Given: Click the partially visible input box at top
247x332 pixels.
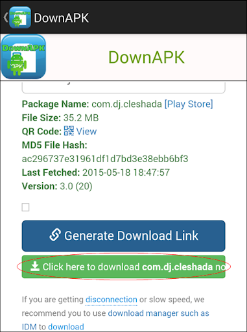Looking at the screenshot, I should 123,88.
